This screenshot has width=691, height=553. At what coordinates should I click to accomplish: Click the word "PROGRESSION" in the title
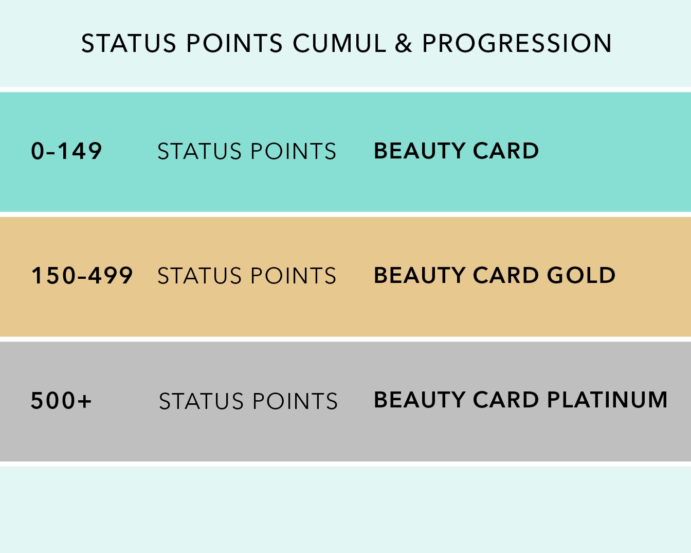coord(517,43)
